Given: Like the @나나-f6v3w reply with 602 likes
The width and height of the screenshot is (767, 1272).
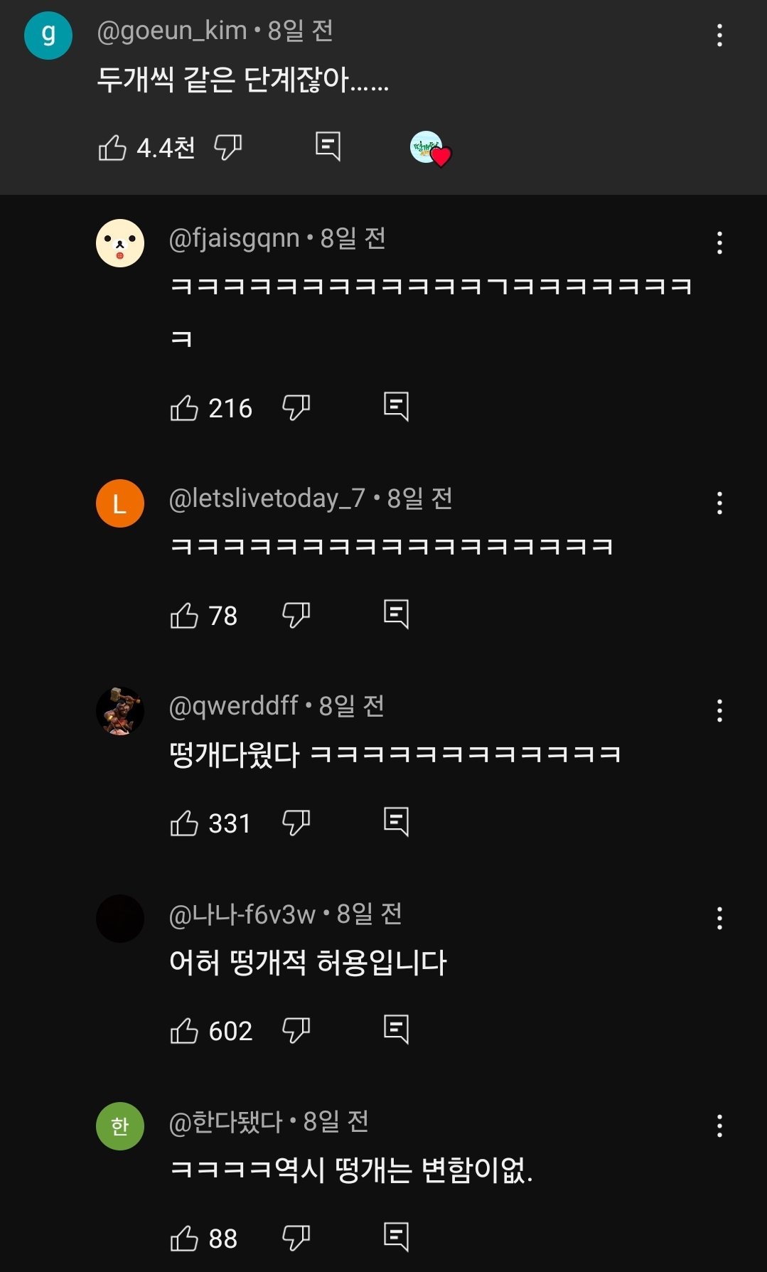Looking at the screenshot, I should tap(184, 1031).
